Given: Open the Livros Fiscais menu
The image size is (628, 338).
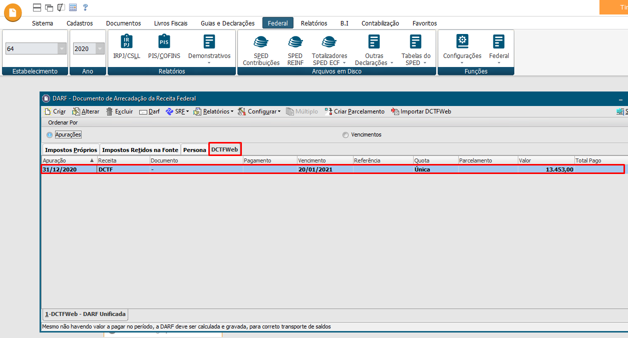Looking at the screenshot, I should [x=171, y=23].
